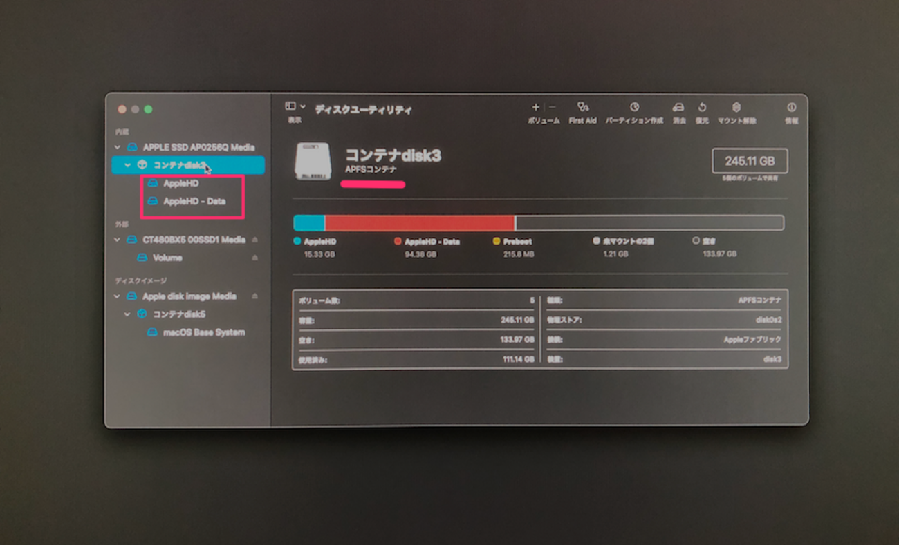Click the 94.38 GB value in legend
Image resolution: width=899 pixels, height=545 pixels.
point(420,254)
